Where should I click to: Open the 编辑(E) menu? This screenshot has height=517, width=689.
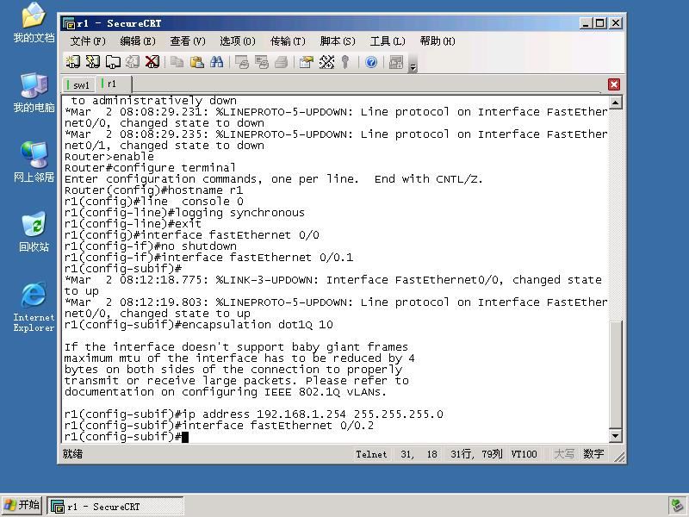[138, 41]
